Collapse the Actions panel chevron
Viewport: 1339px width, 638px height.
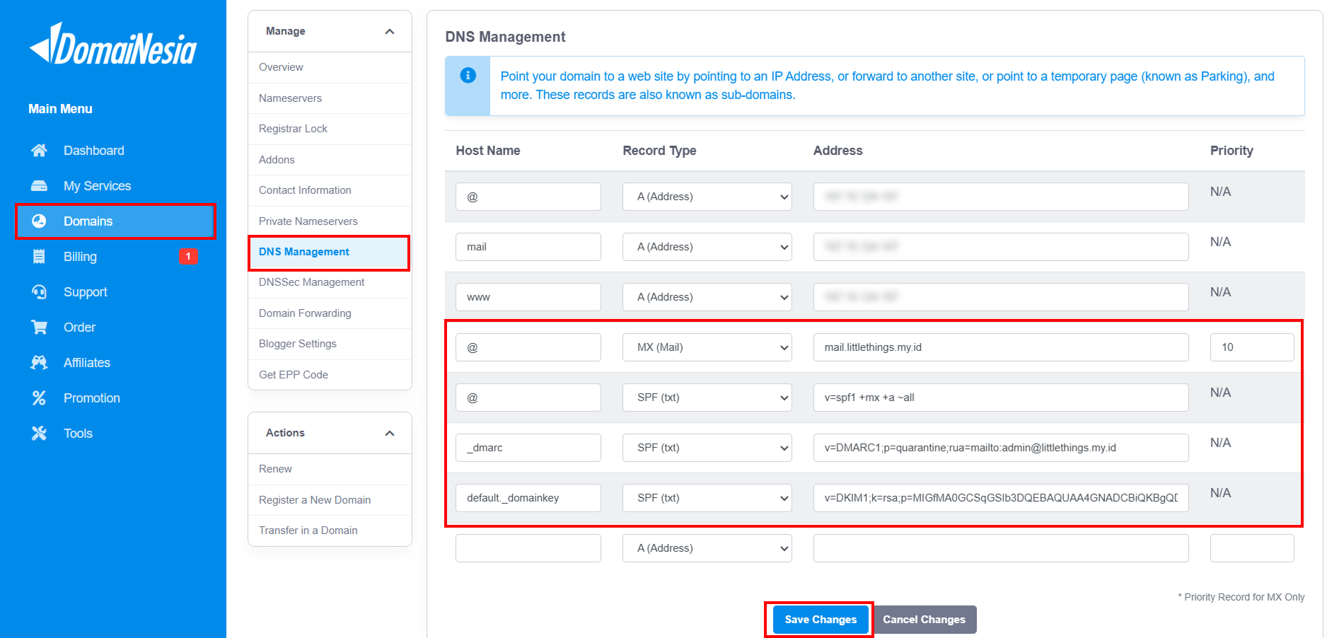pyautogui.click(x=389, y=433)
